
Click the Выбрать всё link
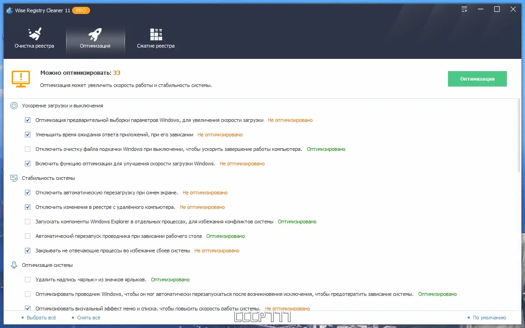coord(41,318)
